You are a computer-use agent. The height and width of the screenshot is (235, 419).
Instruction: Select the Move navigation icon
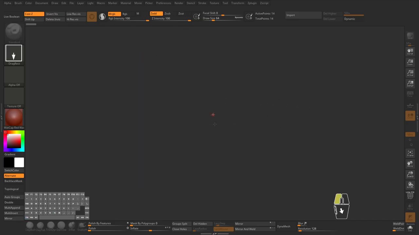[410, 164]
